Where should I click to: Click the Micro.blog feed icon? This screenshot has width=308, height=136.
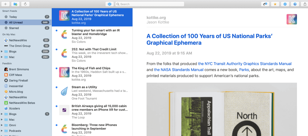6,92
